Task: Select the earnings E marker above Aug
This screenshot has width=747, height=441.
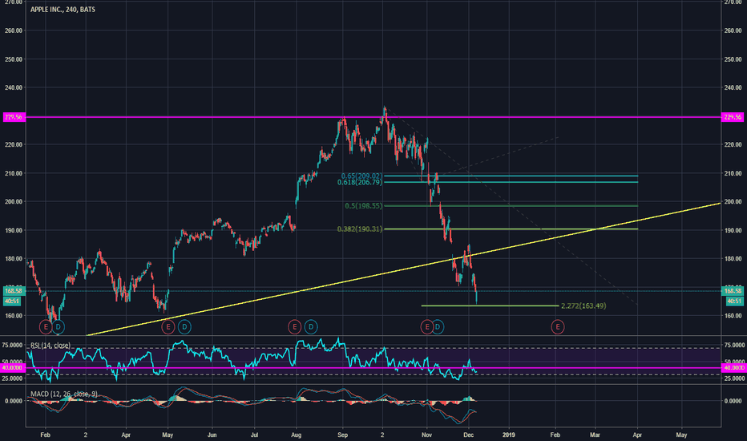Action: click(x=294, y=327)
